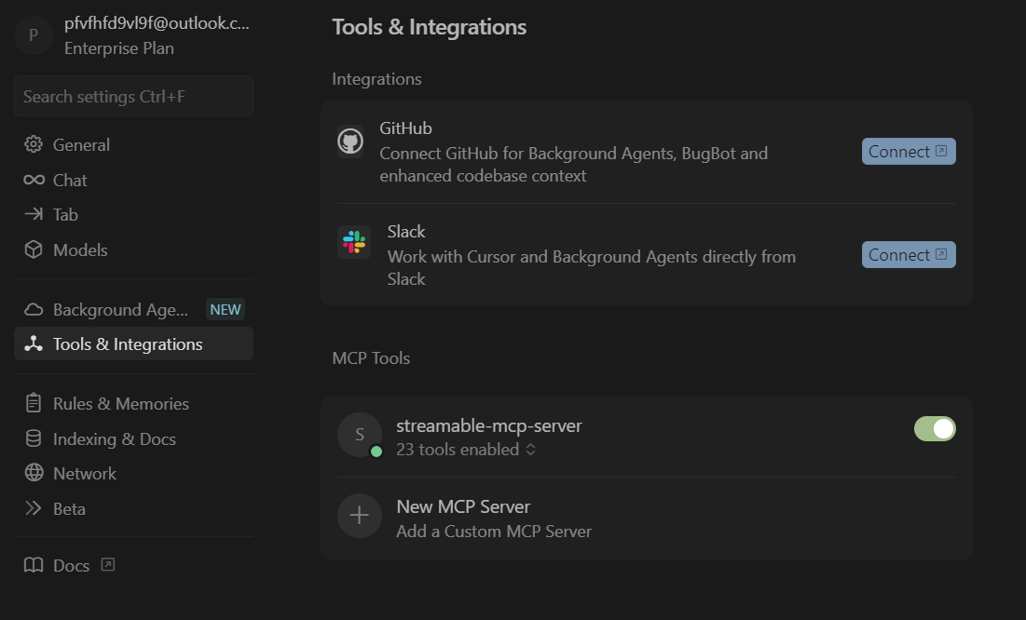This screenshot has width=1026, height=620.
Task: Select Indexing & Docs in sidebar
Action: pyautogui.click(x=114, y=438)
